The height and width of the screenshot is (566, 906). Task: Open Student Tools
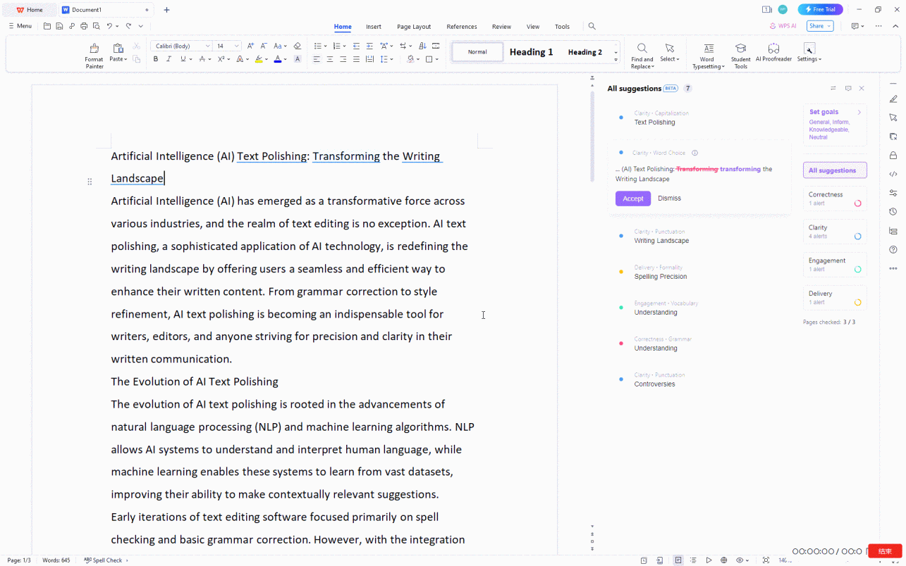[x=740, y=55]
